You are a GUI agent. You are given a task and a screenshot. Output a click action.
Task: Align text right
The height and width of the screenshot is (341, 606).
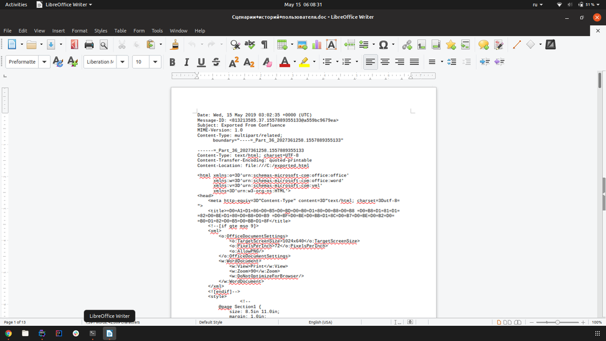(x=400, y=62)
